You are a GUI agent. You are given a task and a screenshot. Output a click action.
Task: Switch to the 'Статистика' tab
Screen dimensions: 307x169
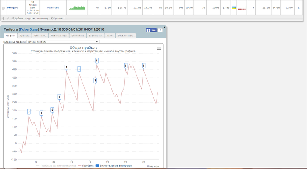tap(78, 36)
